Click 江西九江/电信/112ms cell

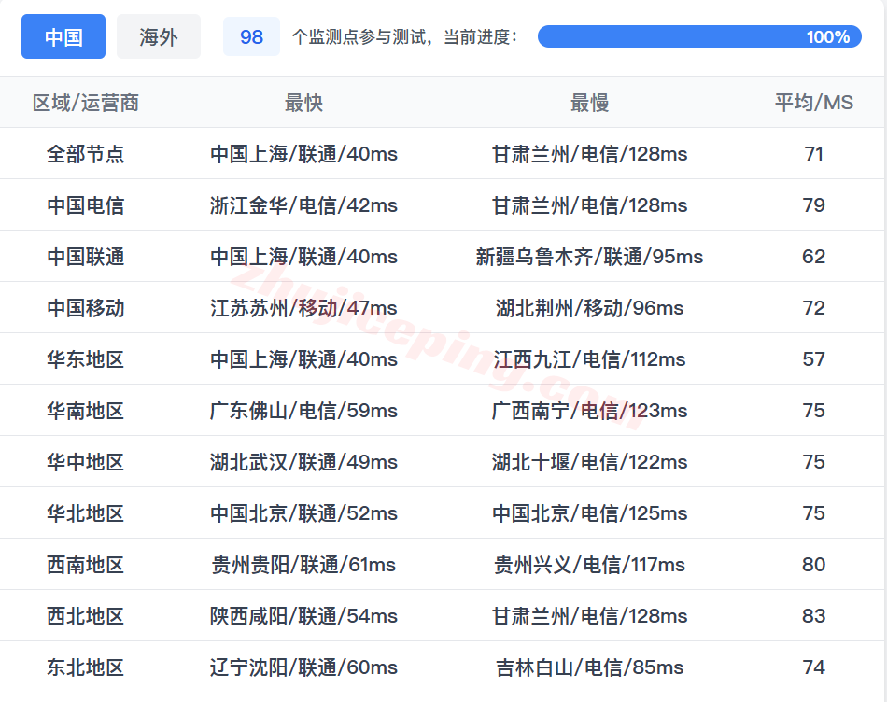(589, 359)
